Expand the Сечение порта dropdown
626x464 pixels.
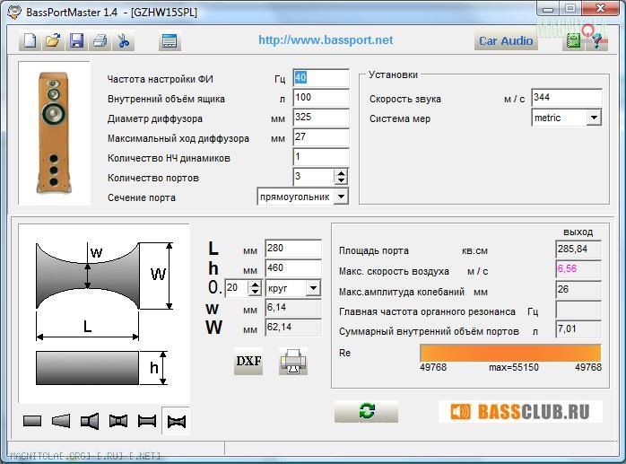(x=341, y=197)
